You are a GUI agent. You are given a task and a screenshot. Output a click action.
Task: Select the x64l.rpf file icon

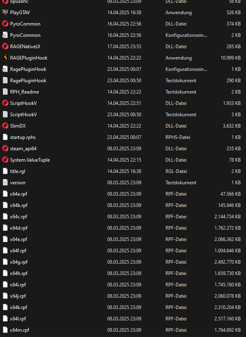point(5,319)
